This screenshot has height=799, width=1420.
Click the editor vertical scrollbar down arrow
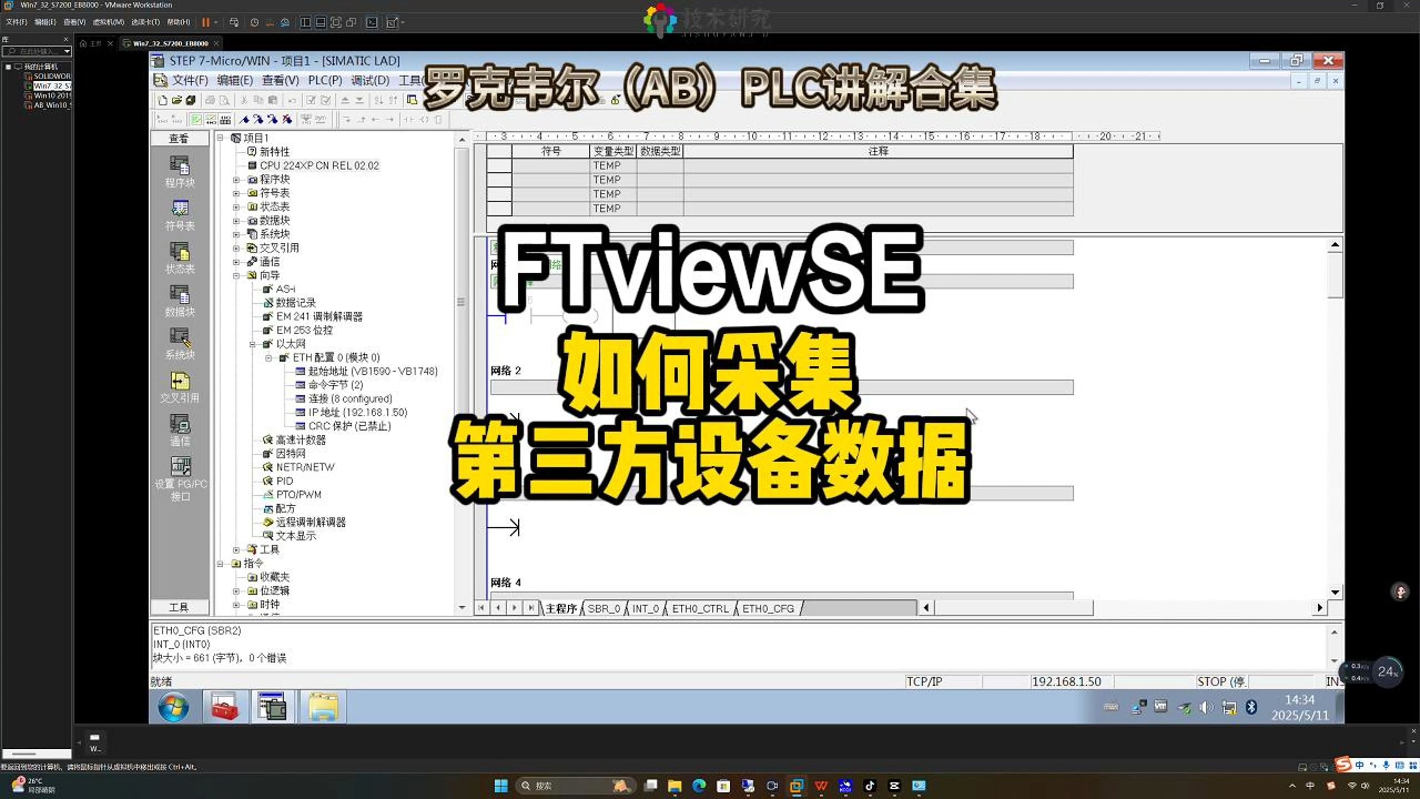click(1336, 592)
